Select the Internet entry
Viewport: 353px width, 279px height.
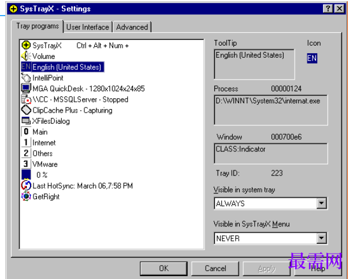pyautogui.click(x=44, y=143)
